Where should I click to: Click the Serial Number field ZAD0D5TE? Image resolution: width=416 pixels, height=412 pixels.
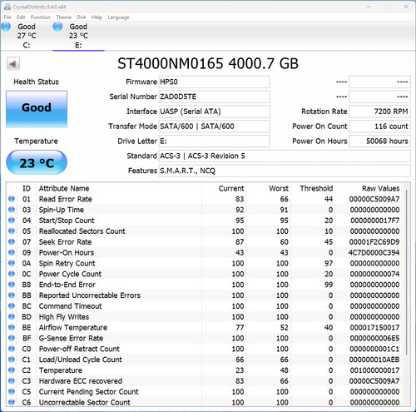[214, 97]
